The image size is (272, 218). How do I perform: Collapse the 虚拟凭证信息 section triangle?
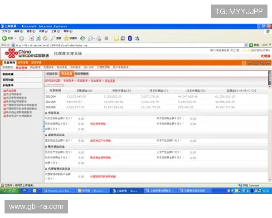46,135
